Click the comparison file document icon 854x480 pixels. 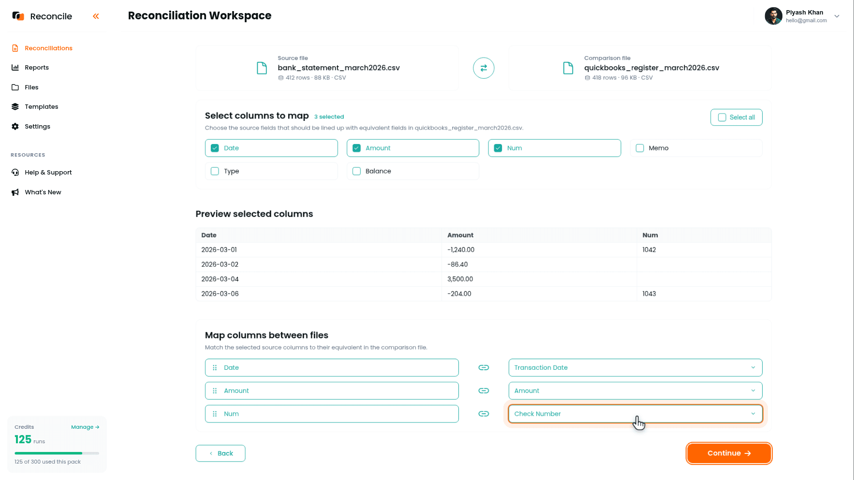pos(568,68)
